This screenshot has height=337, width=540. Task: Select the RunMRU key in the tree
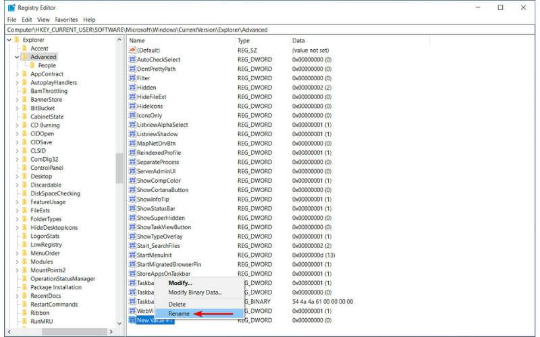(42, 321)
